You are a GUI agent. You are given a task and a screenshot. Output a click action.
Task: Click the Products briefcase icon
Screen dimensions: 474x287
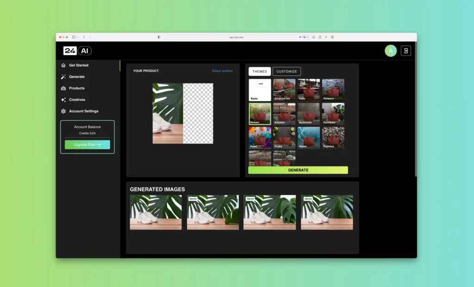(x=63, y=88)
